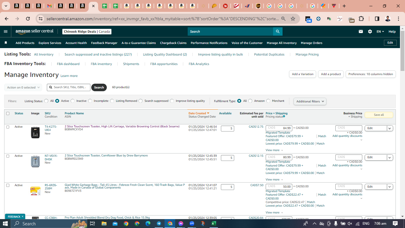This screenshot has height=228, width=405.
Task: Select the All listing status radio button
Action: pos(46,101)
